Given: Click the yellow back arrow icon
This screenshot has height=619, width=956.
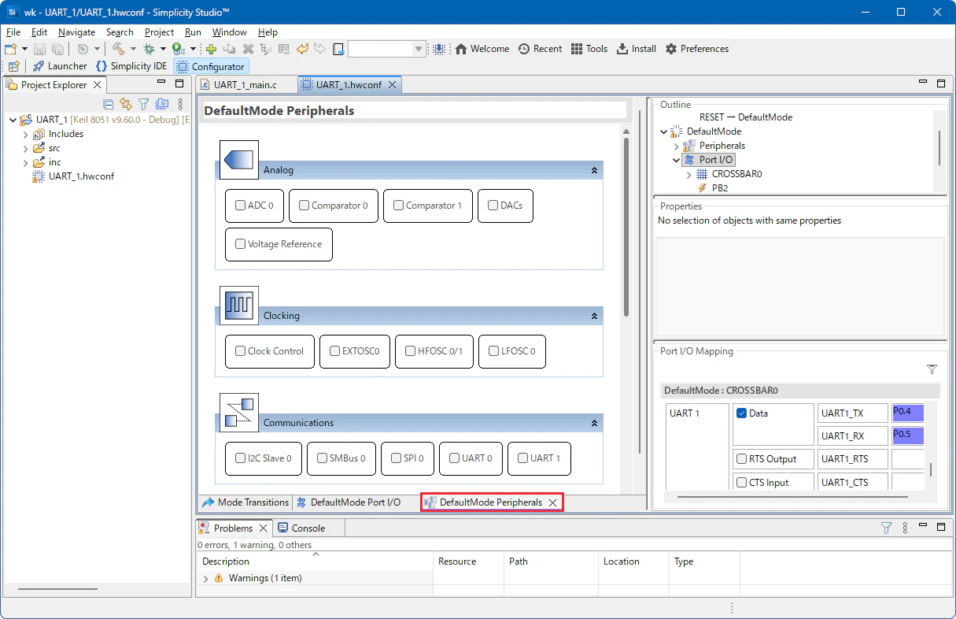Looking at the screenshot, I should (303, 49).
